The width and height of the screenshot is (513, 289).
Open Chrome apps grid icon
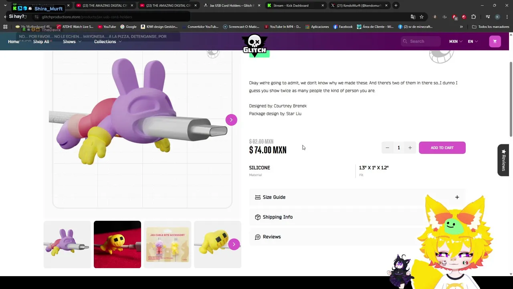point(5,27)
